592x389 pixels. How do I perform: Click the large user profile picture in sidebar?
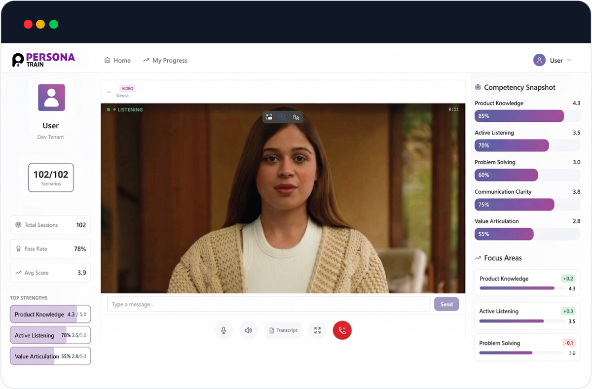tap(51, 98)
